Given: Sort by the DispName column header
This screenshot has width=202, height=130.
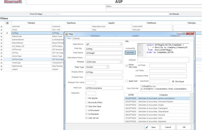Looking at the screenshot, I should [71, 23].
